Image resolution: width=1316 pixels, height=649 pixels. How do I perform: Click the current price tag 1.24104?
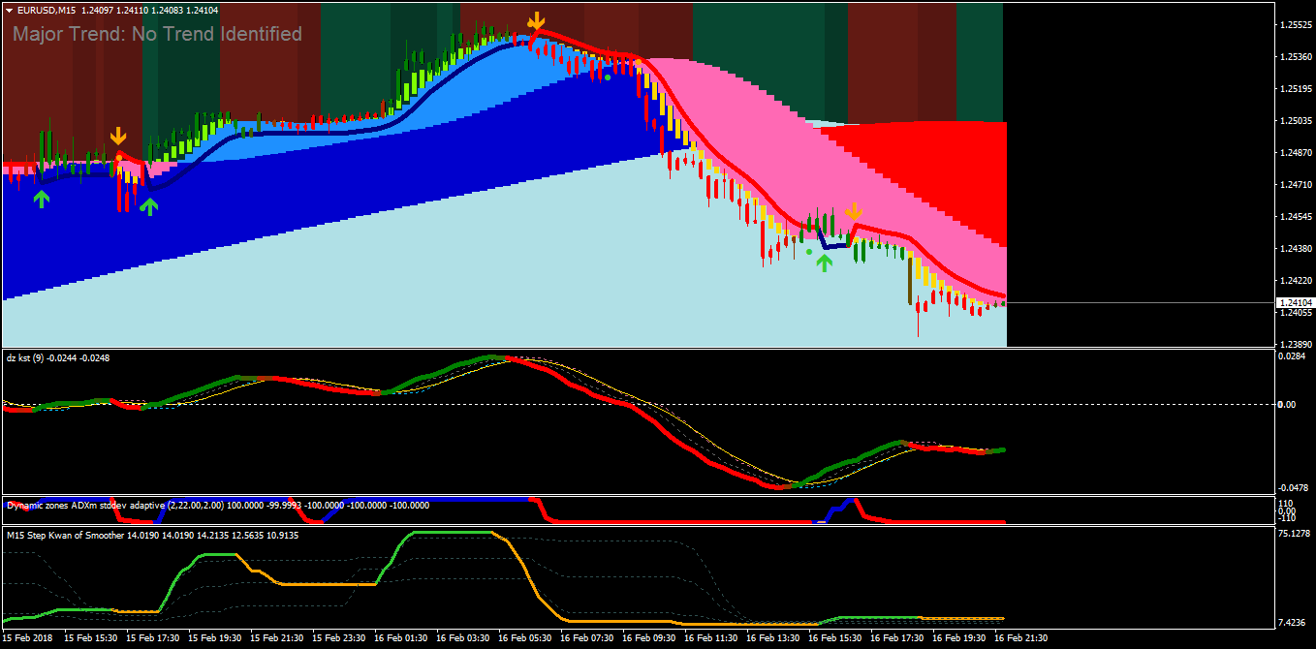(1296, 302)
